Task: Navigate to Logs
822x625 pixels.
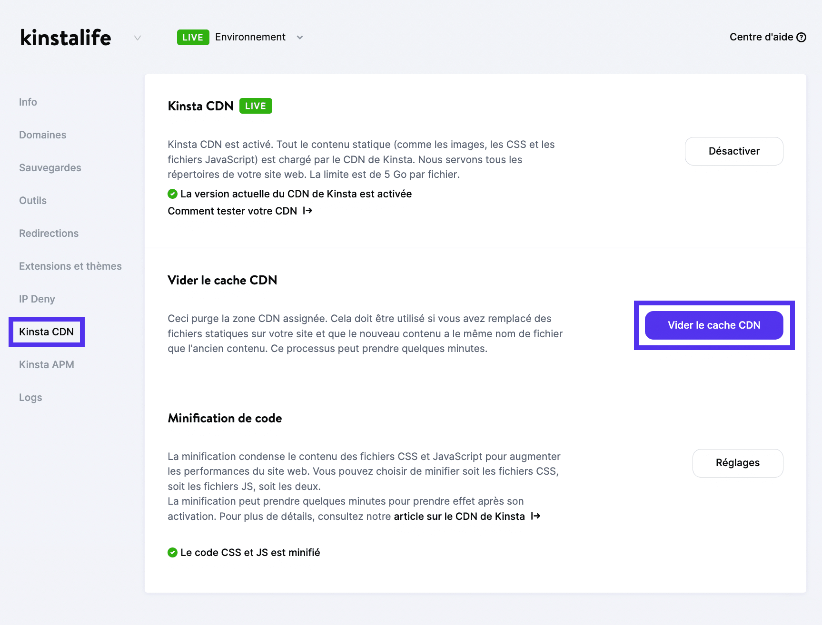Action: [30, 397]
